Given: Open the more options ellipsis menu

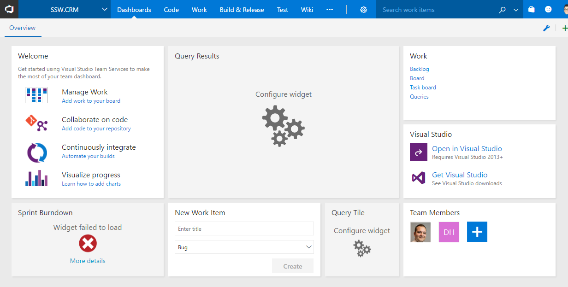Looking at the screenshot, I should [x=329, y=10].
